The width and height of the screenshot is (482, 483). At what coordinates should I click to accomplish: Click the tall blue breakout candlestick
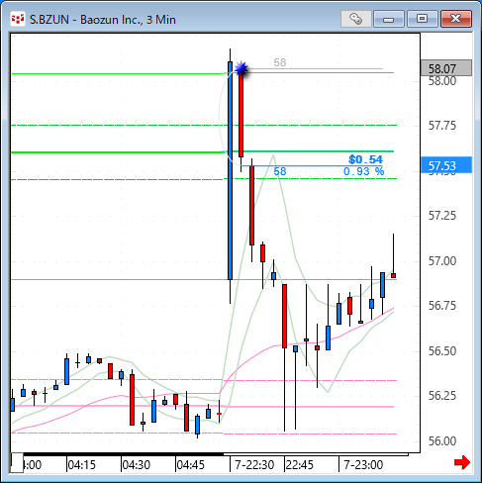[x=230, y=170]
